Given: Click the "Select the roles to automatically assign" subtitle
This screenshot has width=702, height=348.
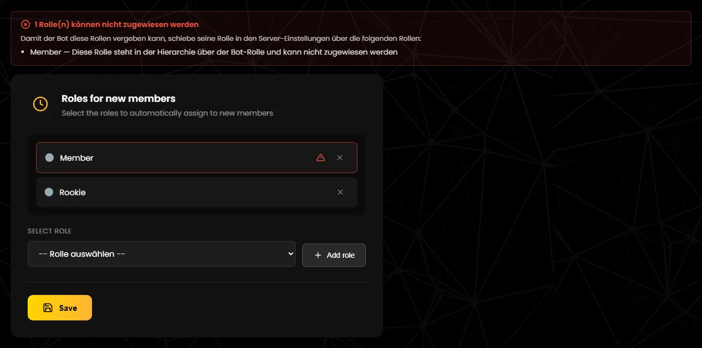Looking at the screenshot, I should (x=168, y=113).
